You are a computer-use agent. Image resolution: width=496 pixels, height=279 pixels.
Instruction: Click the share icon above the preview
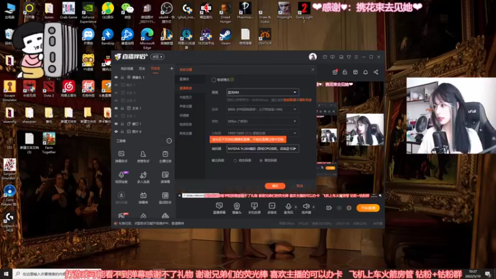point(376,72)
